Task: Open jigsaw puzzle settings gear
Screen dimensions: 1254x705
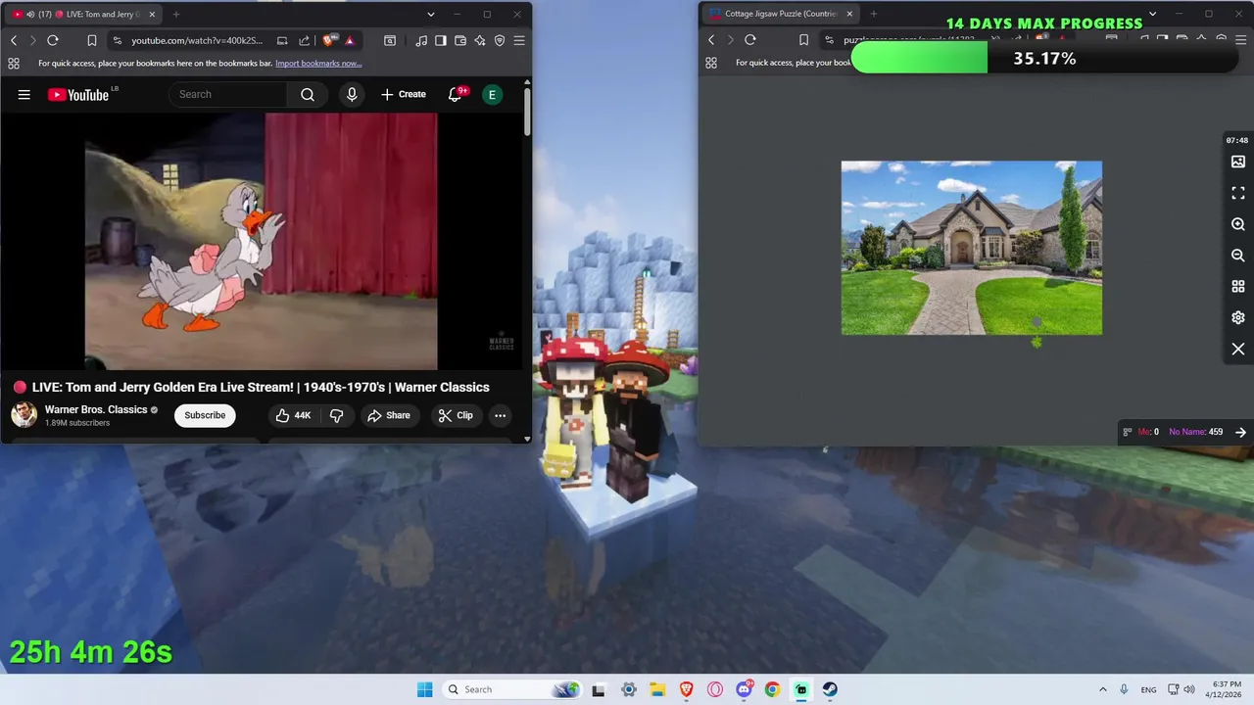Action: [x=1238, y=318]
